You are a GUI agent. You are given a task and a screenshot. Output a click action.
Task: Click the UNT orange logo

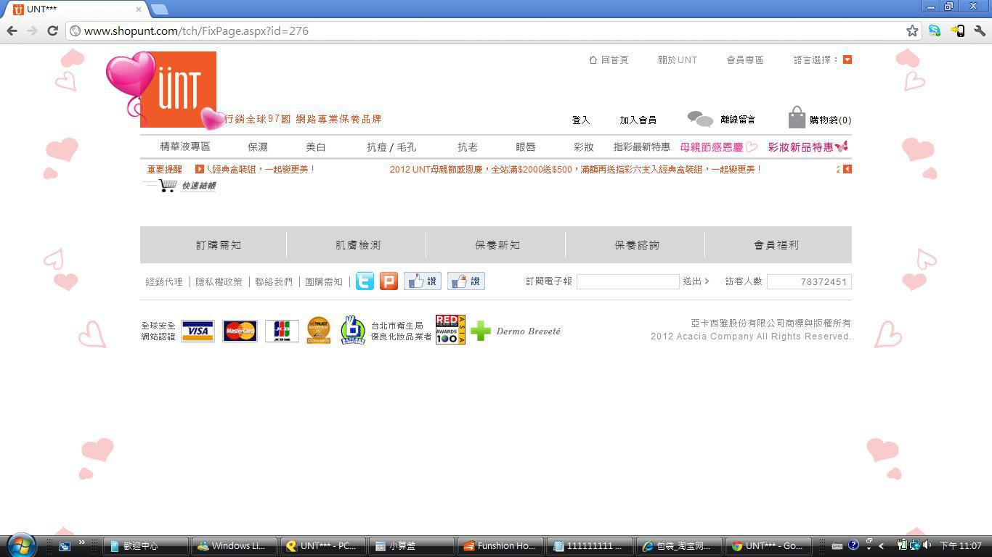178,89
